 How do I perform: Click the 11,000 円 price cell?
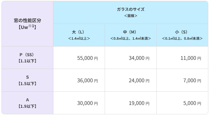tap(191, 58)
